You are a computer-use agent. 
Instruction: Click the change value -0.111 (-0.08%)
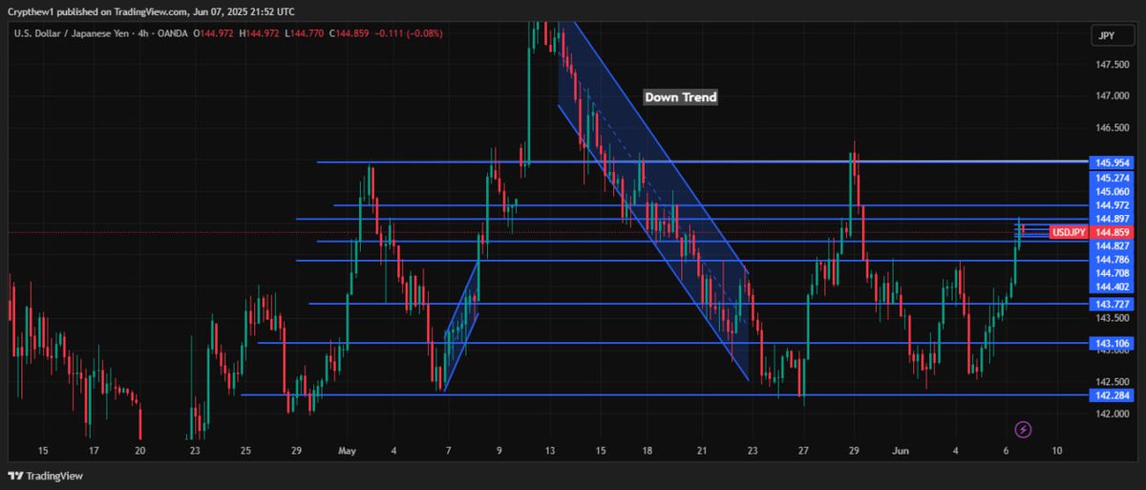click(x=411, y=33)
